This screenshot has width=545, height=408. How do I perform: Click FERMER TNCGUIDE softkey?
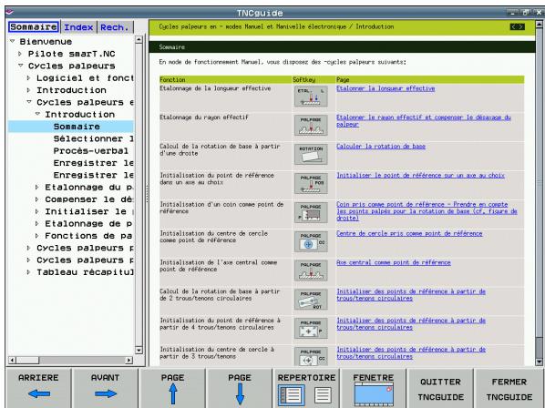click(x=509, y=389)
